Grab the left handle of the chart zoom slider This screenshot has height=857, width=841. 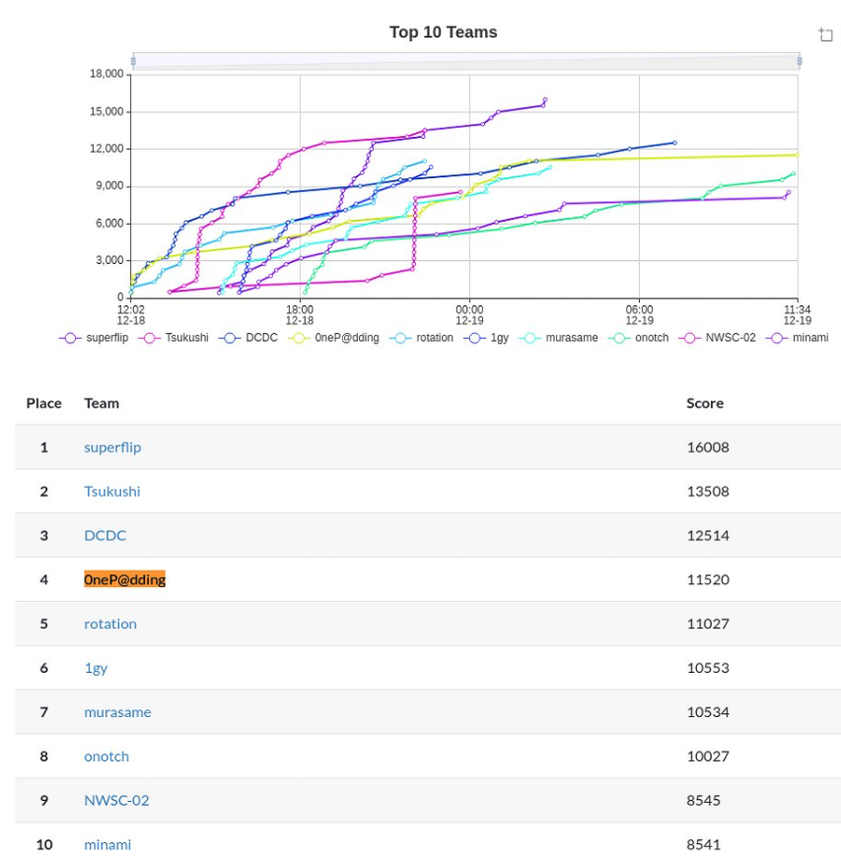(133, 61)
